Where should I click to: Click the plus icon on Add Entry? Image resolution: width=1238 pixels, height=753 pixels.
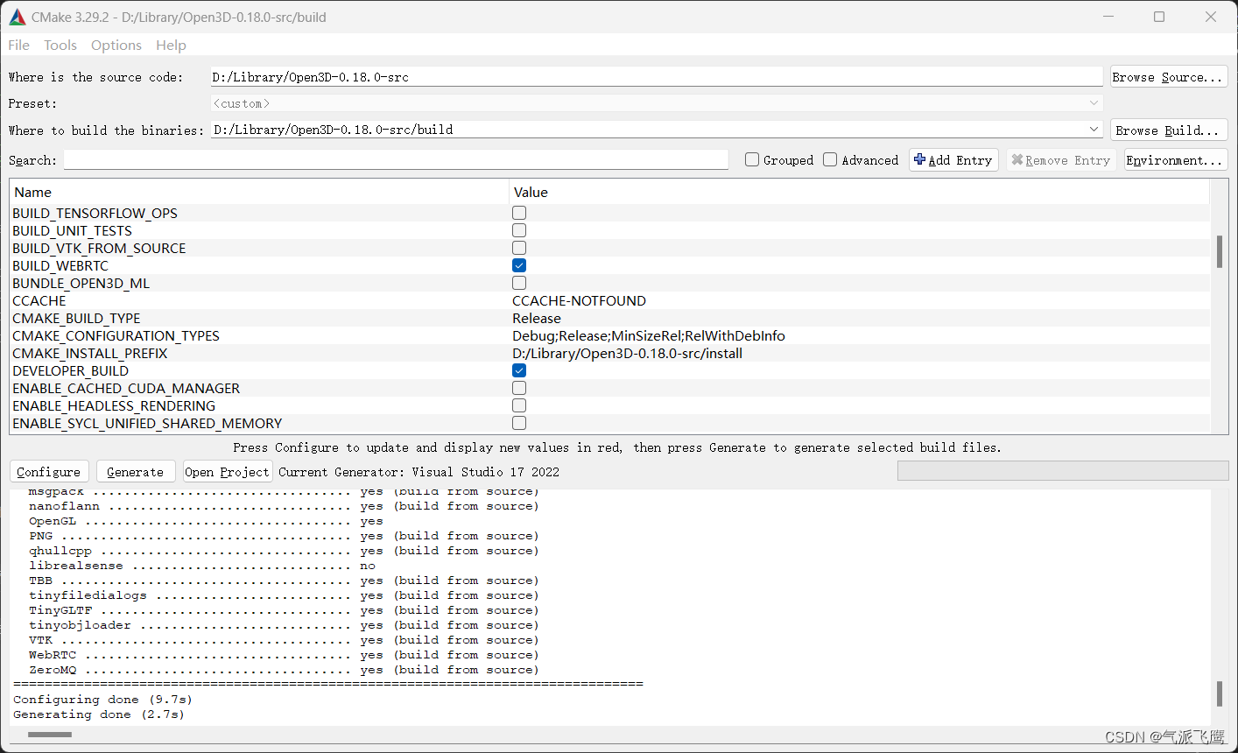[919, 159]
